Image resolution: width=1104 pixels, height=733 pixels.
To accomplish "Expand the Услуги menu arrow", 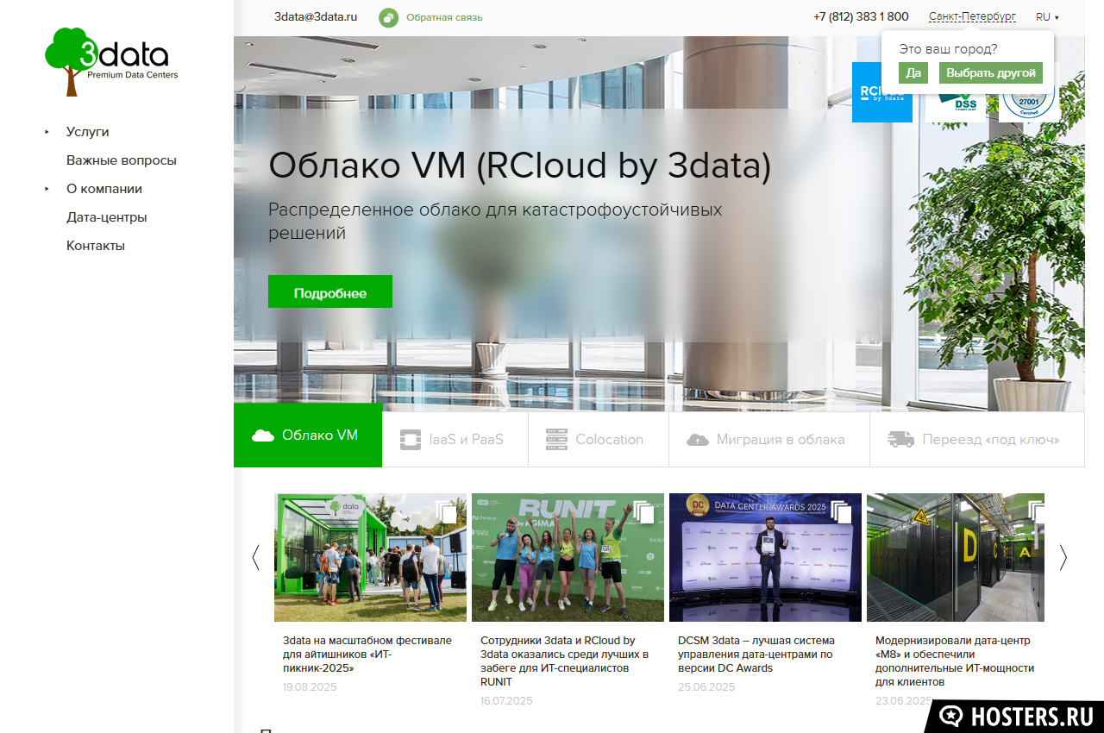I will point(47,132).
